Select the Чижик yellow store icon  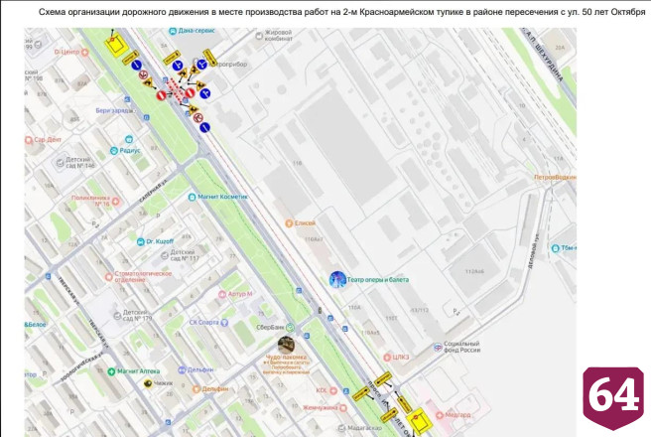pyautogui.click(x=148, y=383)
